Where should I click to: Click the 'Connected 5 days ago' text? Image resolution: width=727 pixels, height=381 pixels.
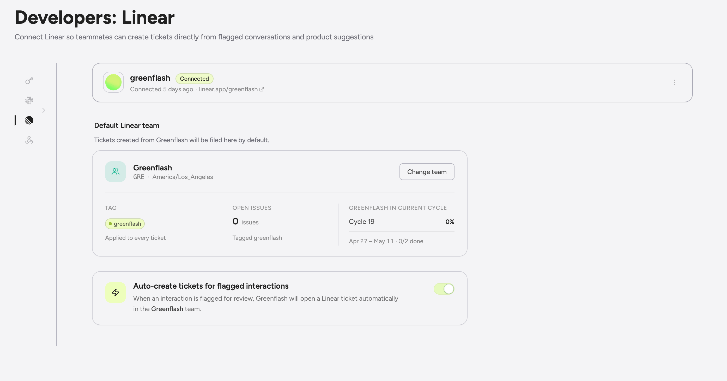coord(161,89)
